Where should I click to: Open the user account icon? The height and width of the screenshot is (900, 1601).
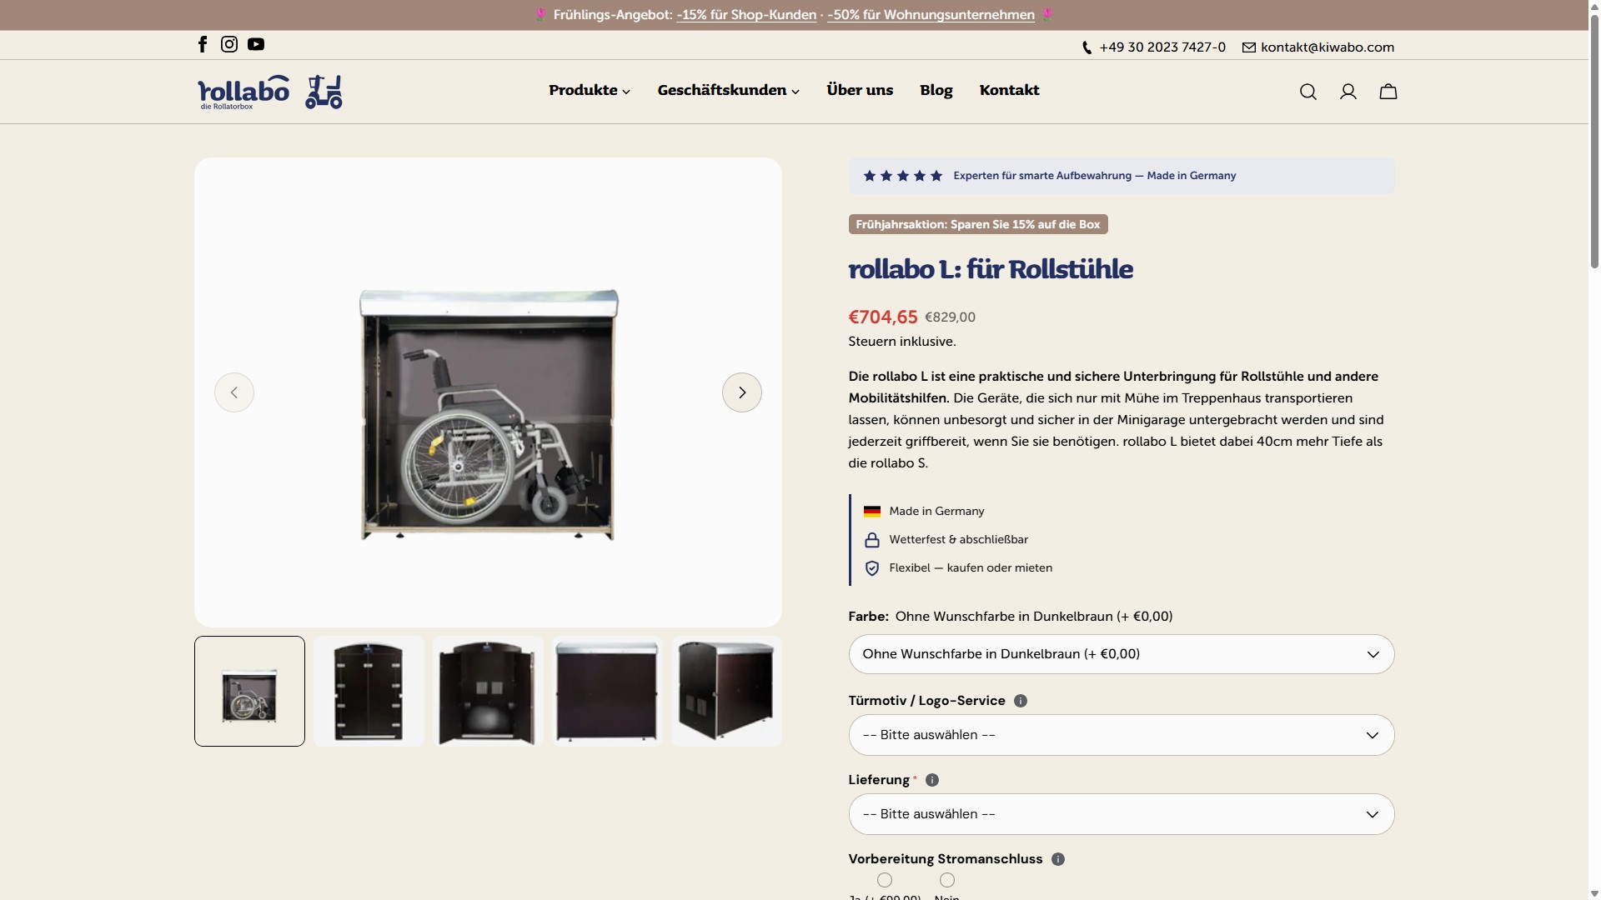pos(1348,92)
